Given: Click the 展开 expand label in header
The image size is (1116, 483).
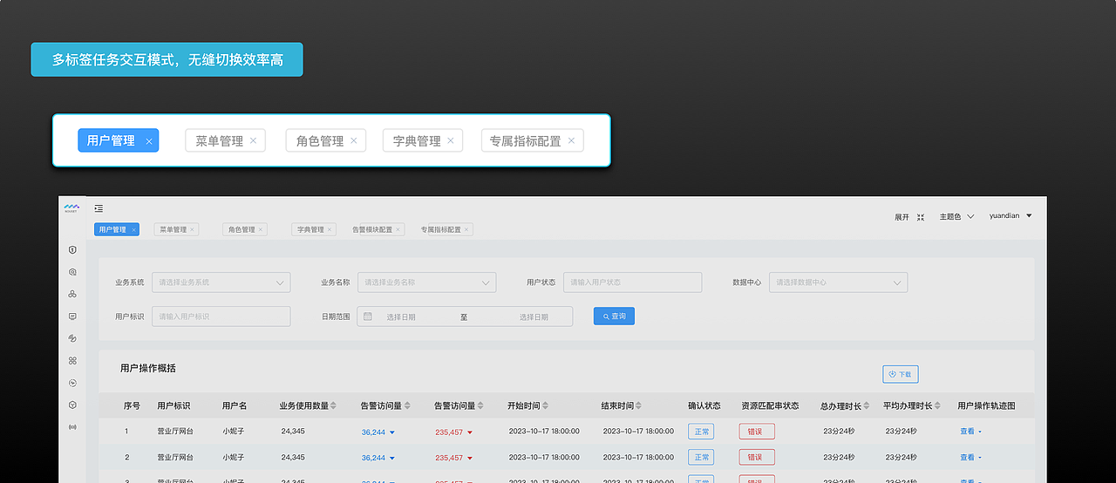Looking at the screenshot, I should tap(902, 217).
